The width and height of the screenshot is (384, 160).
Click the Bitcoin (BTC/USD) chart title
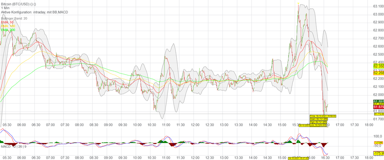[x=19, y=4]
